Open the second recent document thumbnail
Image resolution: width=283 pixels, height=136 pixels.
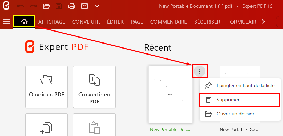240,72
